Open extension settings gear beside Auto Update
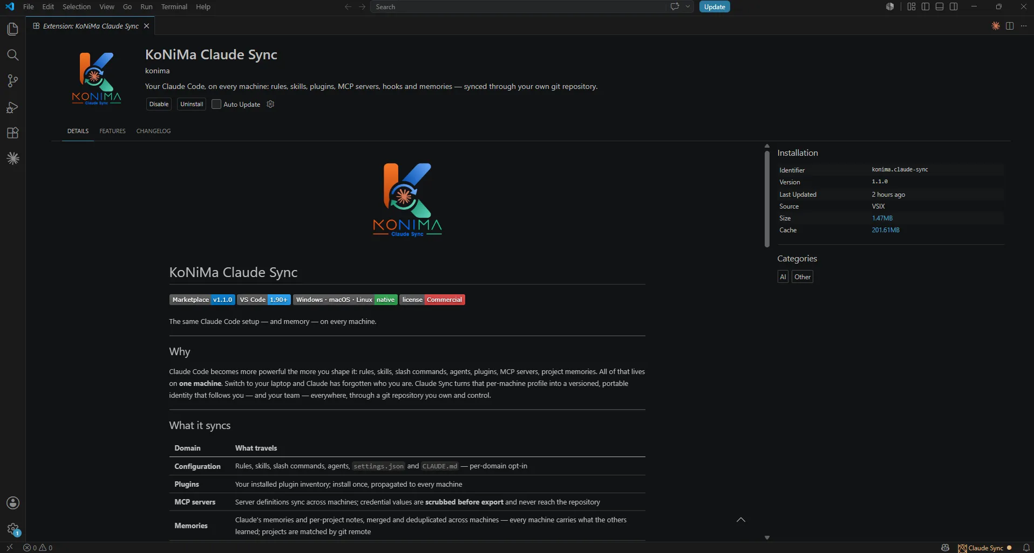1034x553 pixels. pos(270,104)
